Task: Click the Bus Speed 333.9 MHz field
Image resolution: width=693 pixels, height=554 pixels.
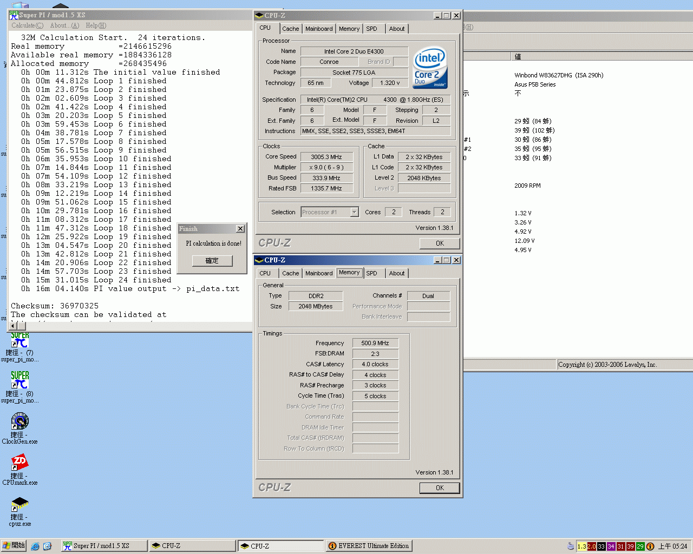Action: pyautogui.click(x=326, y=178)
